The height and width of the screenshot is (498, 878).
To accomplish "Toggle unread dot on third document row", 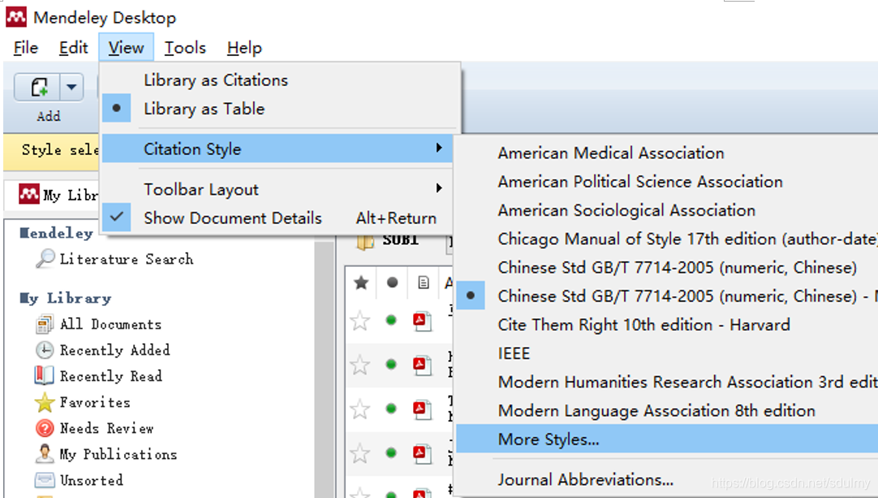I will click(x=391, y=409).
